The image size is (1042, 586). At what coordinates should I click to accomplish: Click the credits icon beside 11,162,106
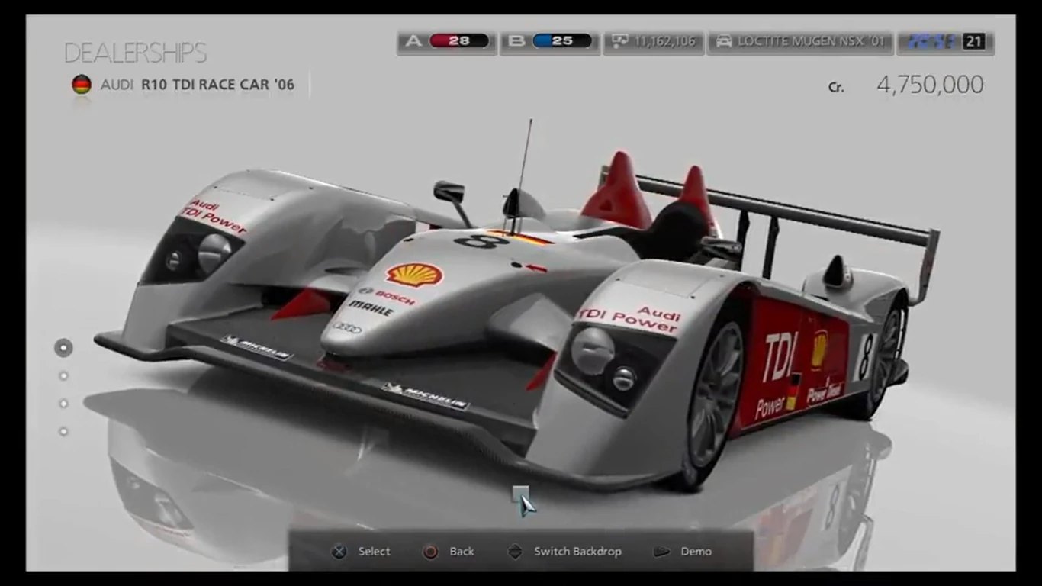(x=620, y=41)
